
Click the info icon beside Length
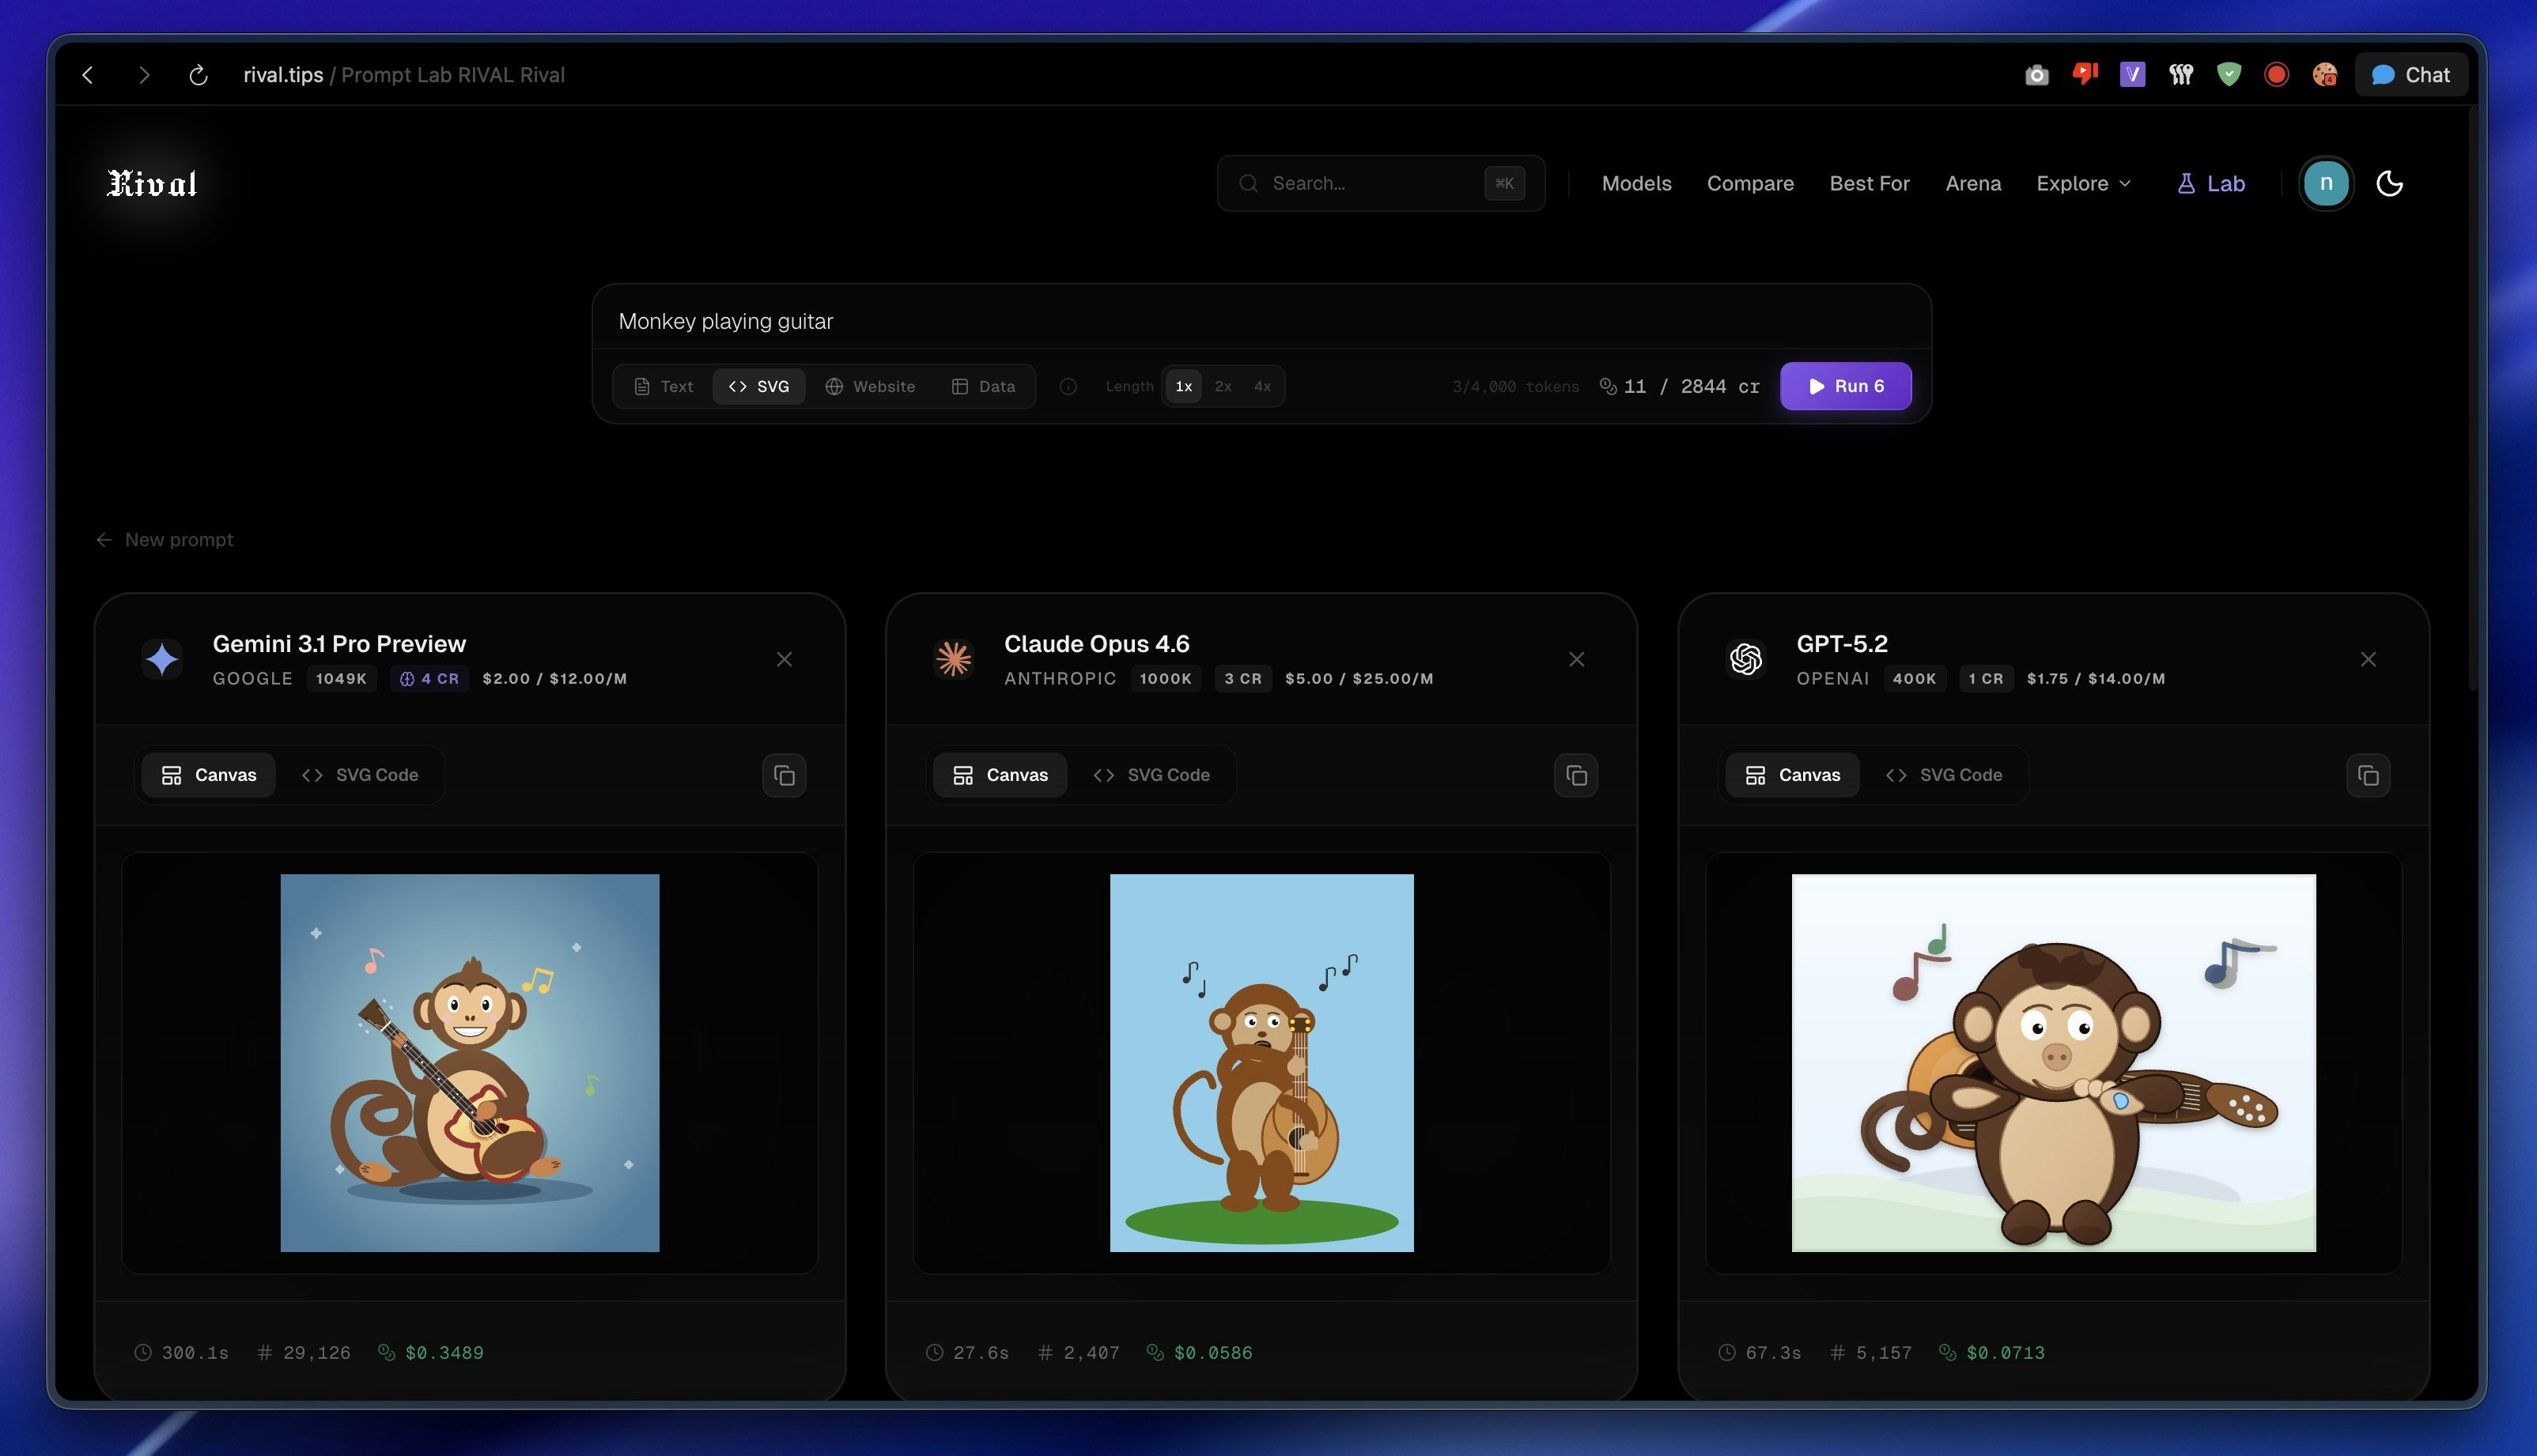point(1068,387)
